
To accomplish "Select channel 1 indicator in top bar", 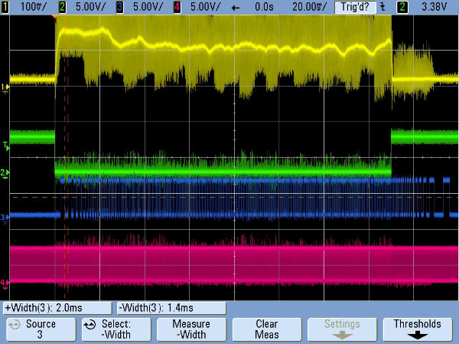I will [5, 7].
